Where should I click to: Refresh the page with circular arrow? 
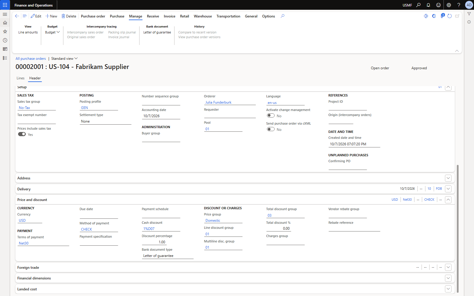pos(449,16)
